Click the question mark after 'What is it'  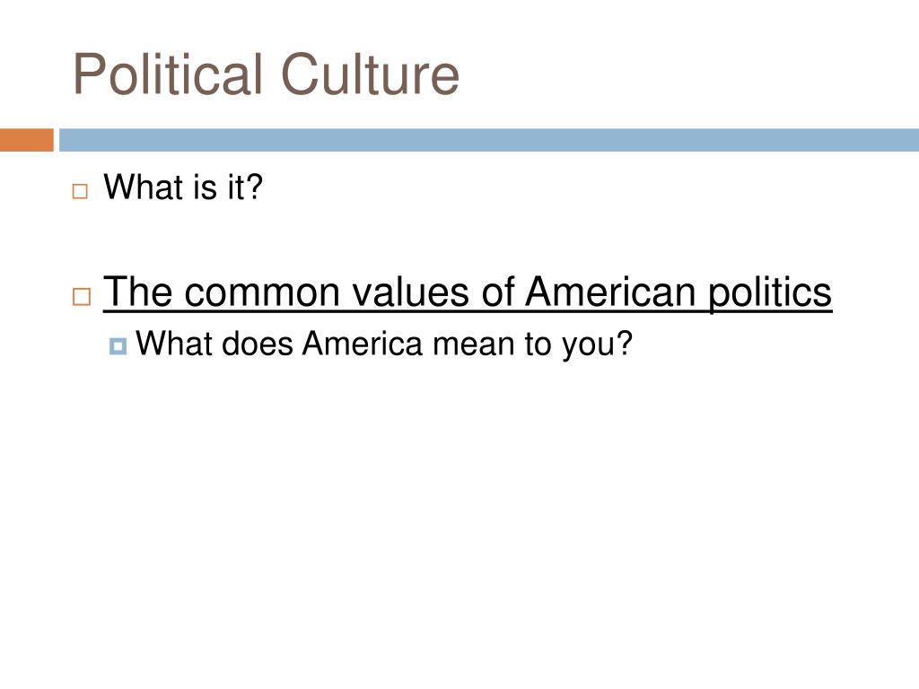(254, 187)
